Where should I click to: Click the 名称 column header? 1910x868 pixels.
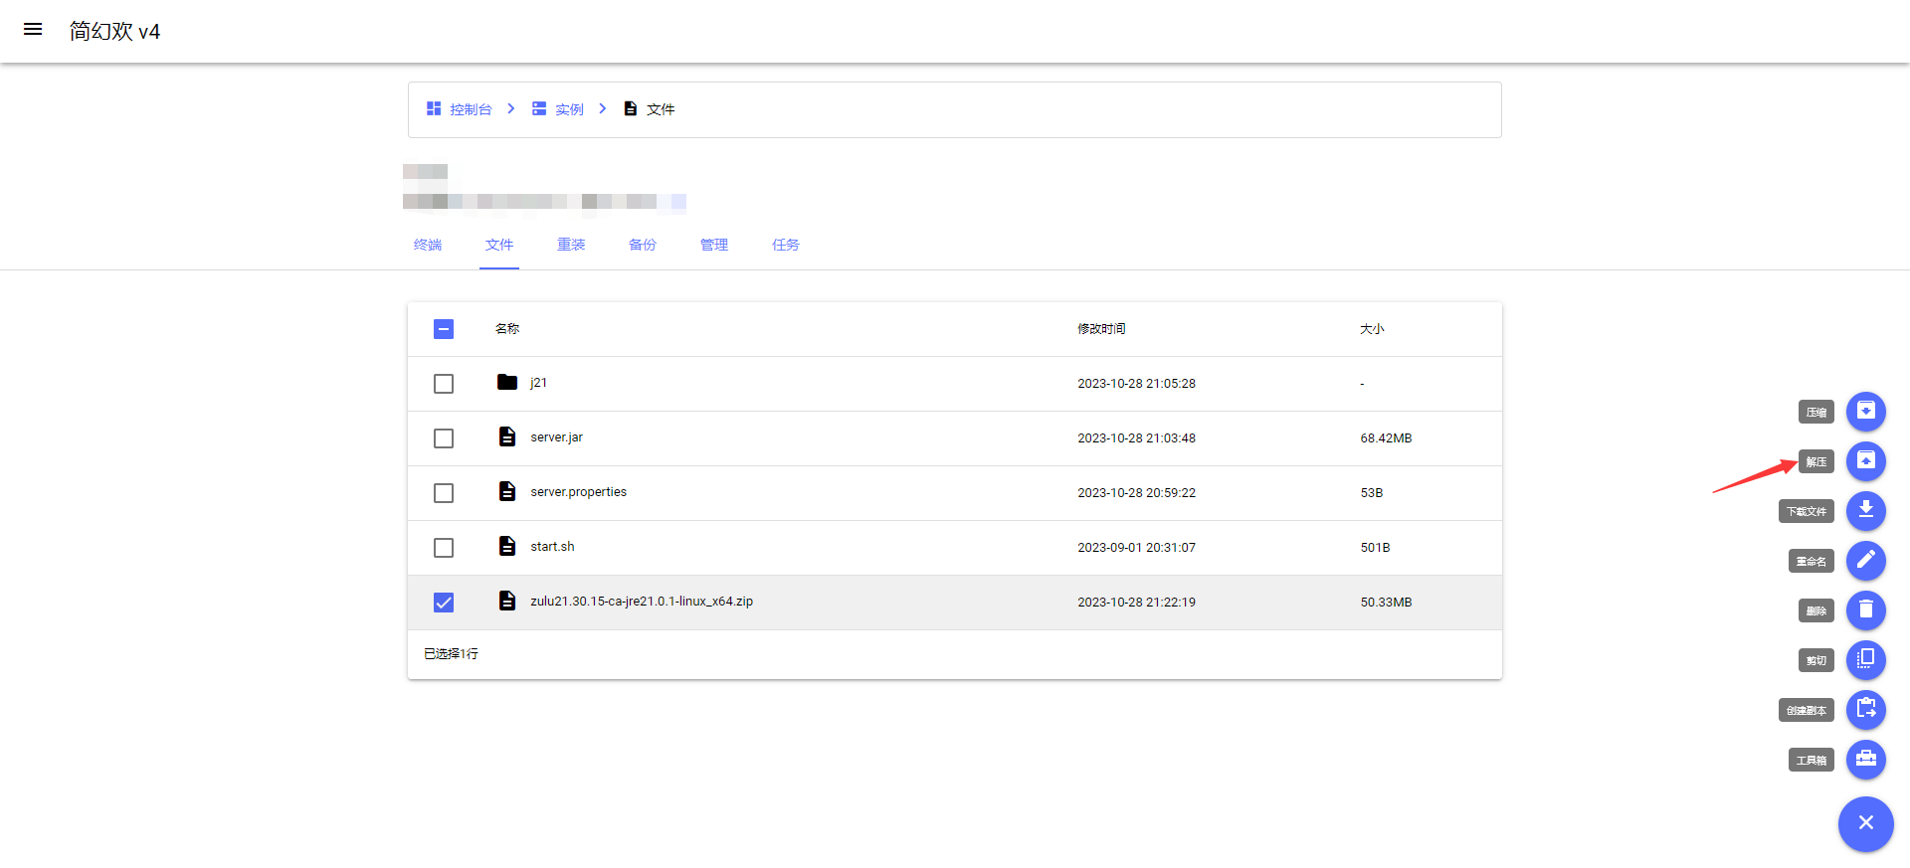coord(507,329)
